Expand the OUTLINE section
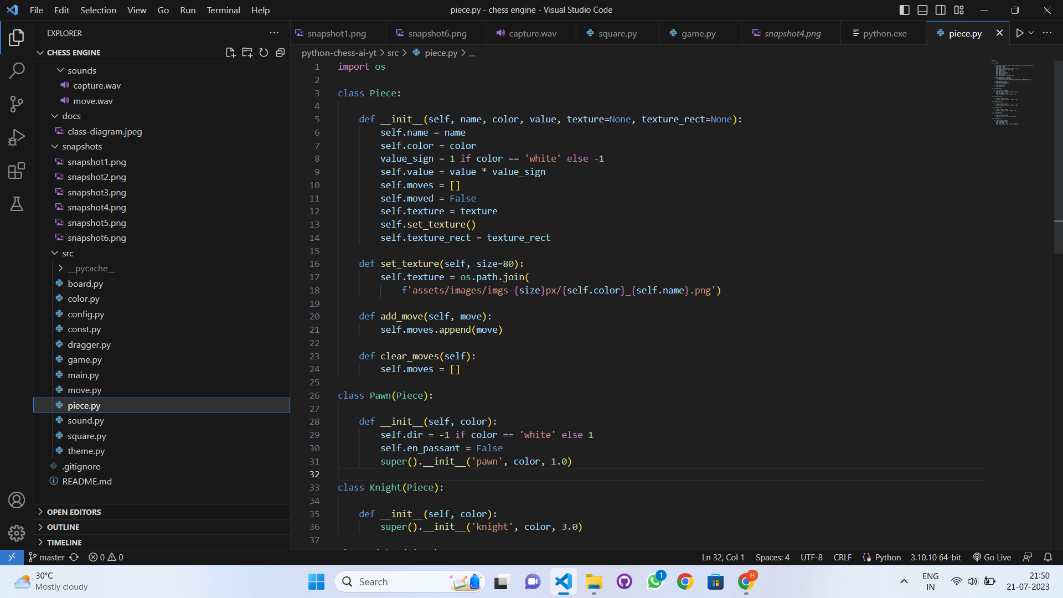 [x=63, y=527]
